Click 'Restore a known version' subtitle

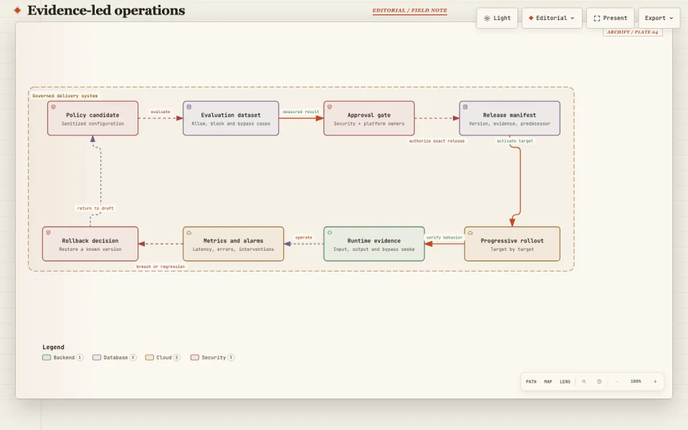tap(90, 249)
